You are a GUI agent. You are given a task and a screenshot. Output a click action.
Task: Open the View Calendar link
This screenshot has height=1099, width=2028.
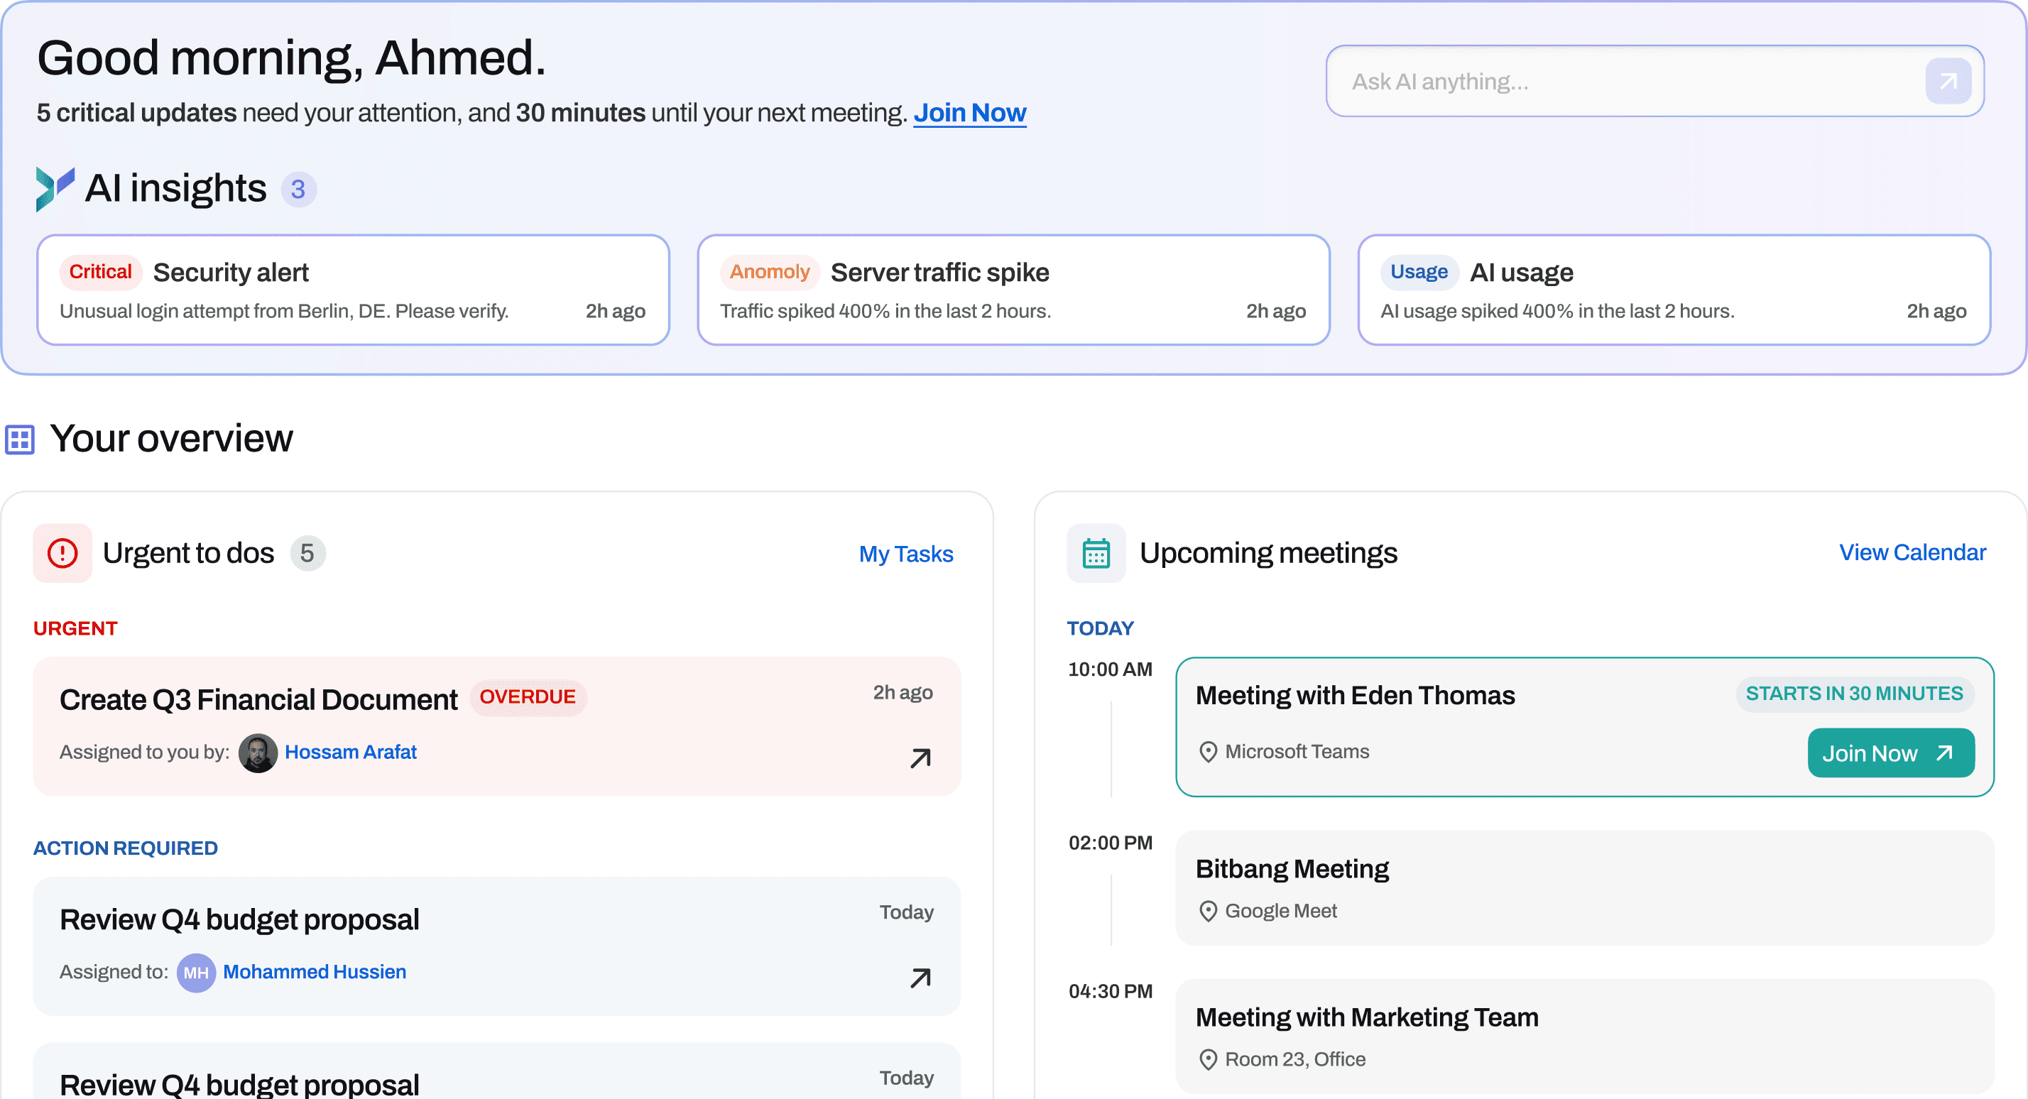tap(1912, 552)
